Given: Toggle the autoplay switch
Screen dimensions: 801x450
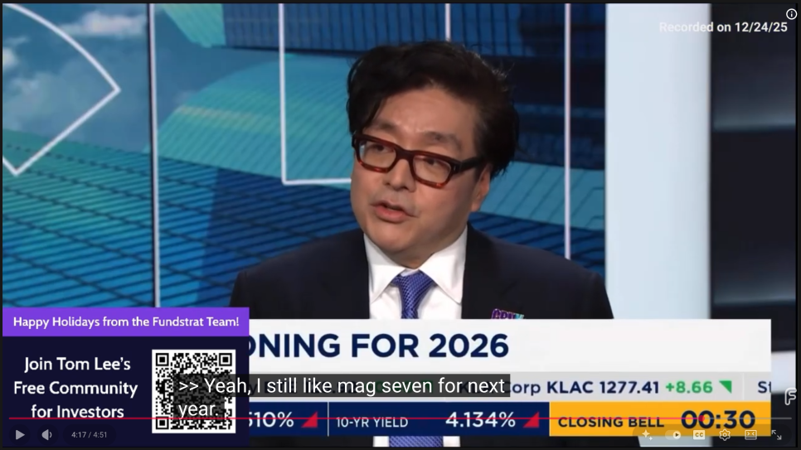Looking at the screenshot, I should (673, 435).
